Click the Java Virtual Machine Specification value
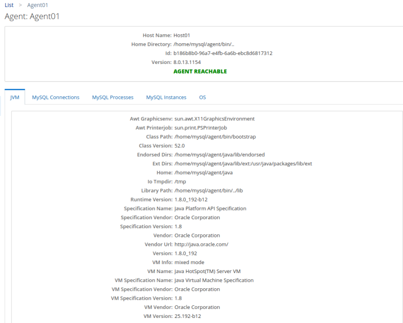Image resolution: width=403 pixels, height=323 pixels. (x=214, y=281)
